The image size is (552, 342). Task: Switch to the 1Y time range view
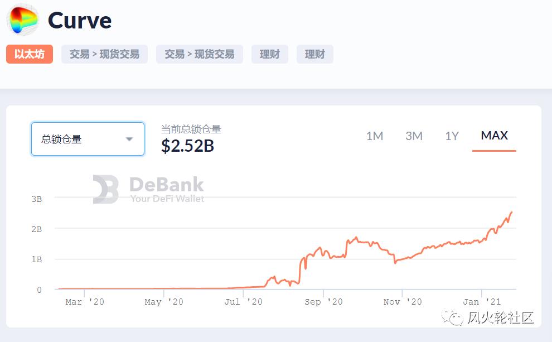coord(452,136)
